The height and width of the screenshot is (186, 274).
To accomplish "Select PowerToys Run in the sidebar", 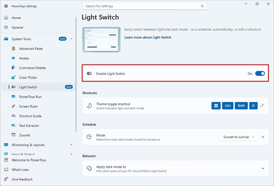I will coord(38,96).
